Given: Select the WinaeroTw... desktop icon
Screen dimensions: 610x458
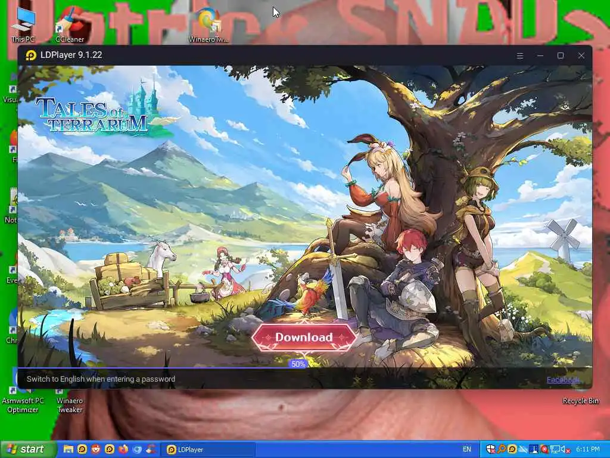Looking at the screenshot, I should click(209, 24).
